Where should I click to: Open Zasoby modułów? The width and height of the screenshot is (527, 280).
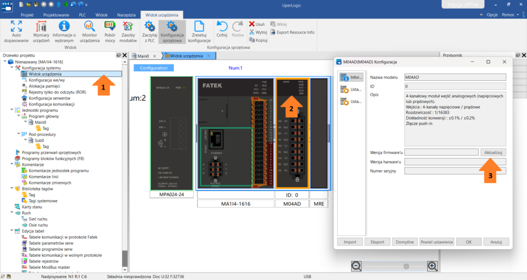pos(128,31)
